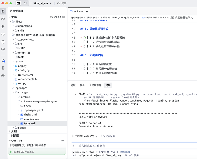The width and height of the screenshot is (197, 159).
Task: Collapse the Cue-Pro section
Action: [x=10, y=141]
